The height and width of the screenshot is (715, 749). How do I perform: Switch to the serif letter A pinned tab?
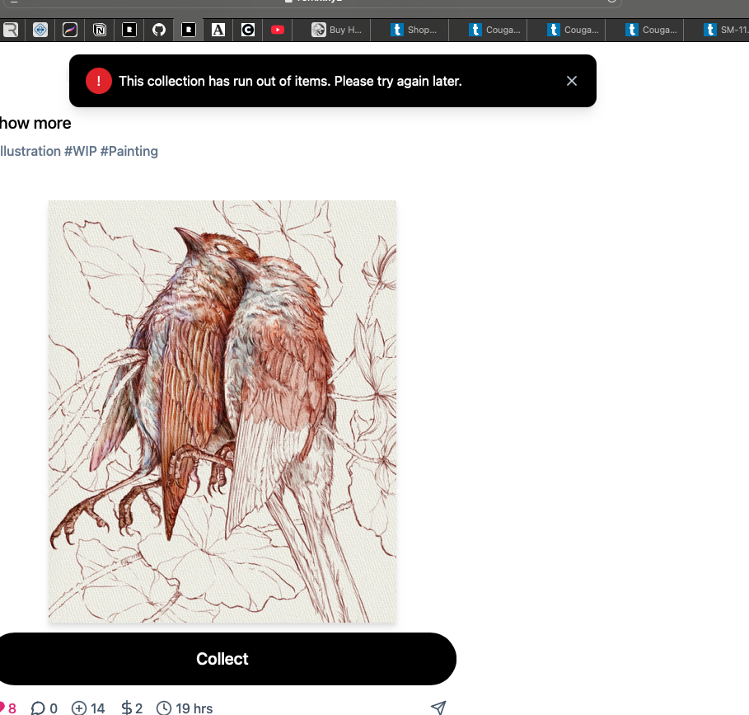pyautogui.click(x=218, y=30)
